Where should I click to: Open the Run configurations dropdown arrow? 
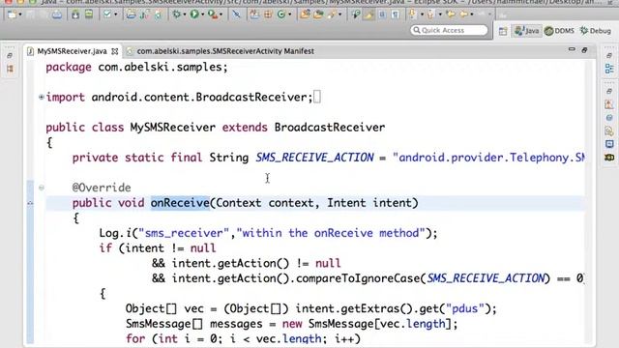[x=202, y=14]
